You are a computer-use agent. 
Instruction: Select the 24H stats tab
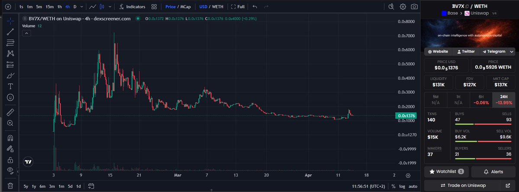(x=504, y=100)
